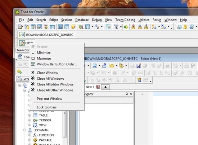Click the JBOWMAN@ORA12CBPC_JOHNBTC connection button
The image size is (198, 145).
(x=46, y=35)
